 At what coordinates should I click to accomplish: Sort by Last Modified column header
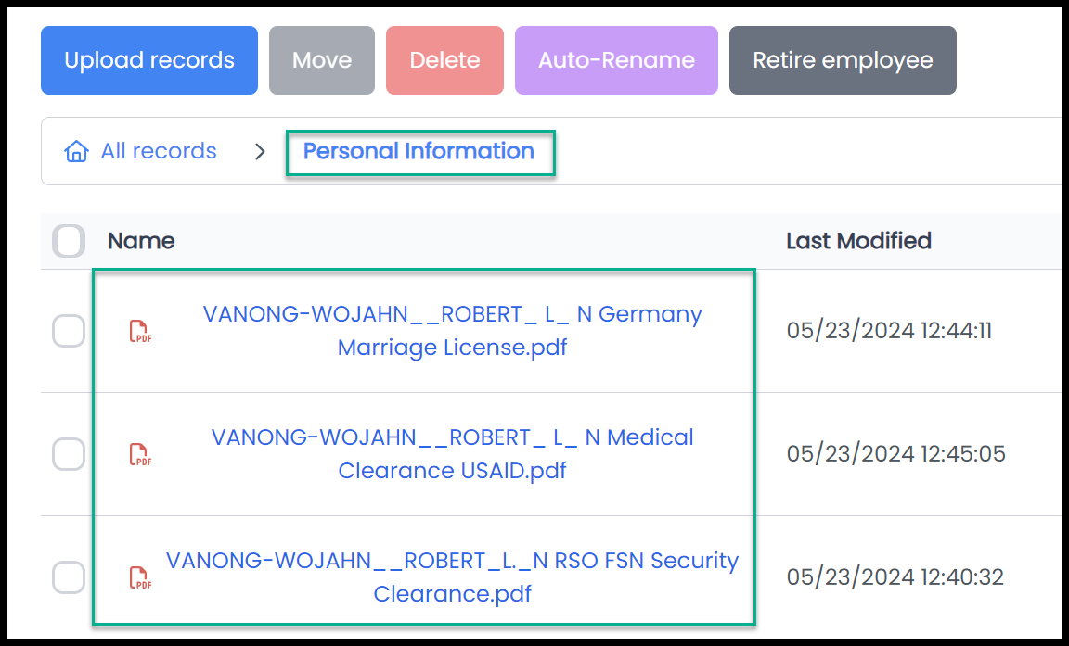pos(858,241)
